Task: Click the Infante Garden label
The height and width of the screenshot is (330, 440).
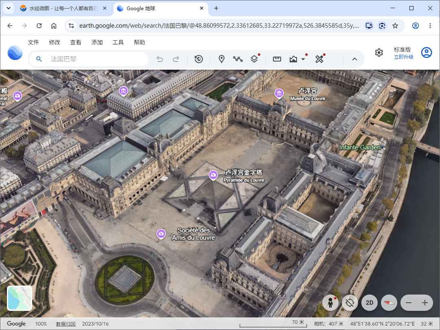Action: [360, 147]
